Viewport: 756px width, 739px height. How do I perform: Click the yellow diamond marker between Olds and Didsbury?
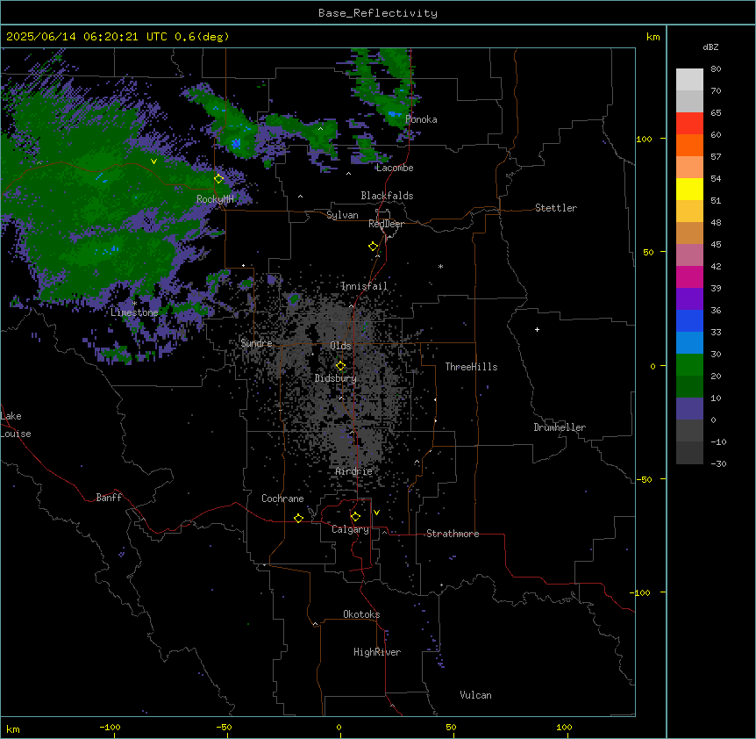pyautogui.click(x=340, y=366)
